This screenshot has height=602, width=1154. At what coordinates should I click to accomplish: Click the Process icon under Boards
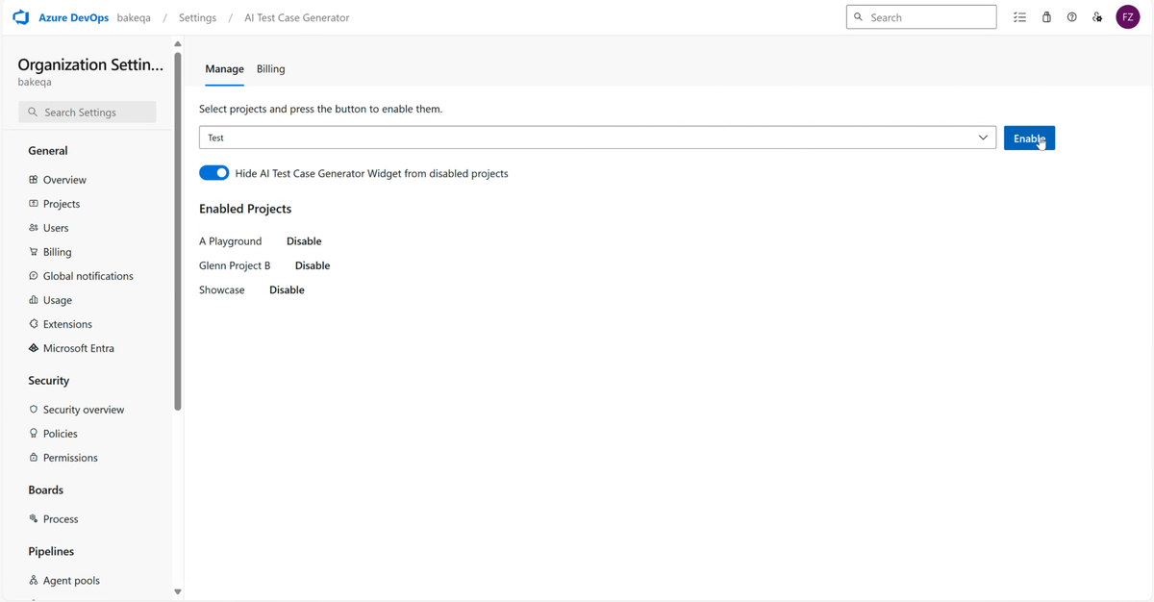point(34,519)
